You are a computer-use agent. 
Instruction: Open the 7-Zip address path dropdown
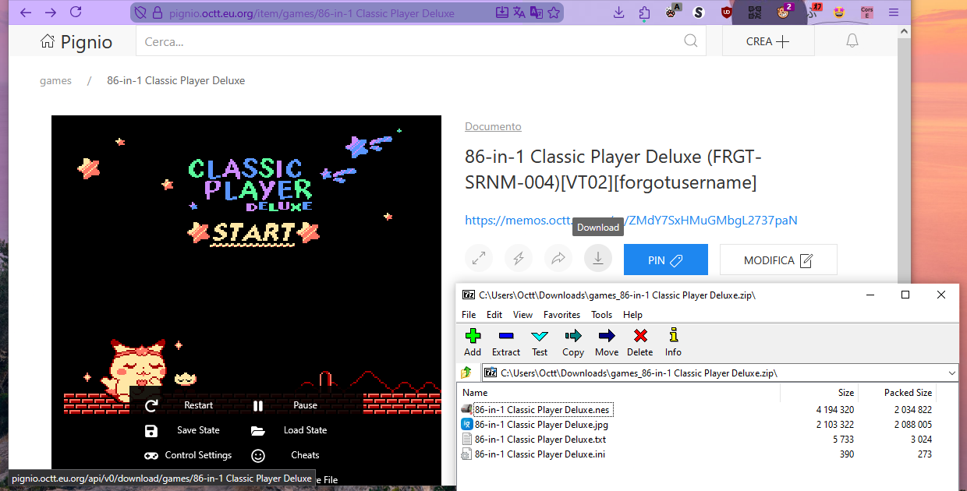951,373
